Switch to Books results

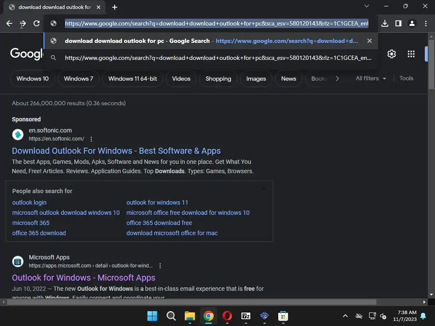coord(319,79)
